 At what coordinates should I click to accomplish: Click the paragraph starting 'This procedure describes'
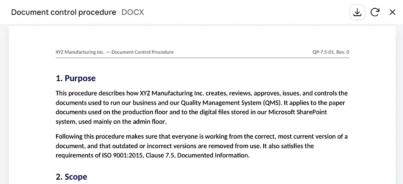[202, 108]
